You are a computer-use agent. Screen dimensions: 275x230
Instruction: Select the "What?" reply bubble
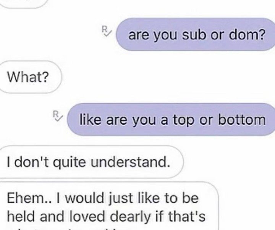click(x=30, y=77)
